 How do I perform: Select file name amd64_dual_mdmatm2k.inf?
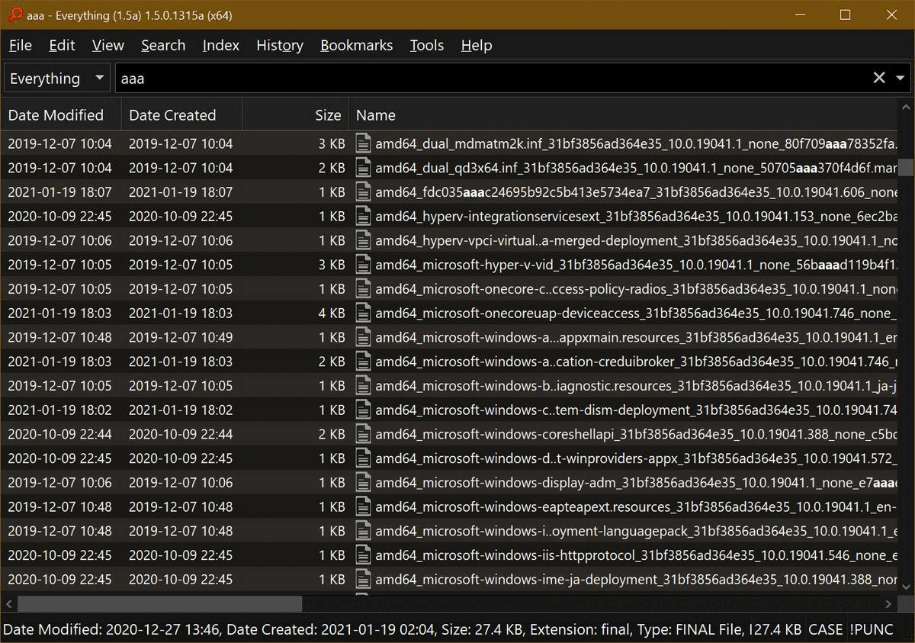point(636,143)
